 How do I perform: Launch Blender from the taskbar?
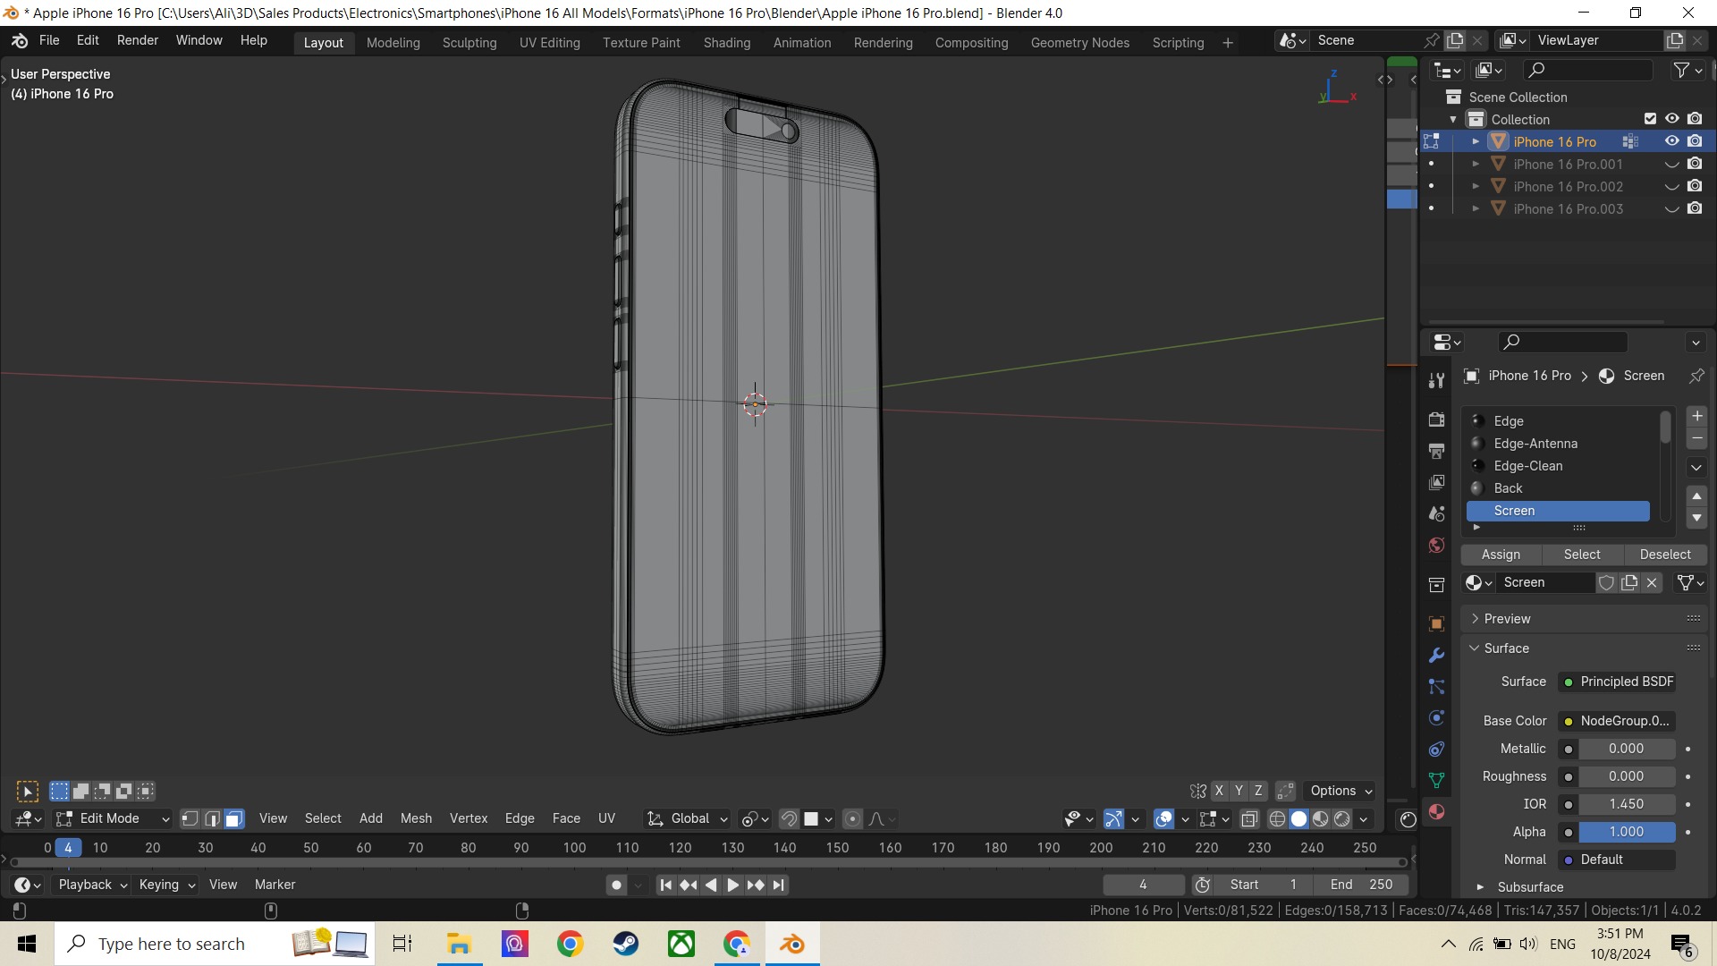coord(792,944)
